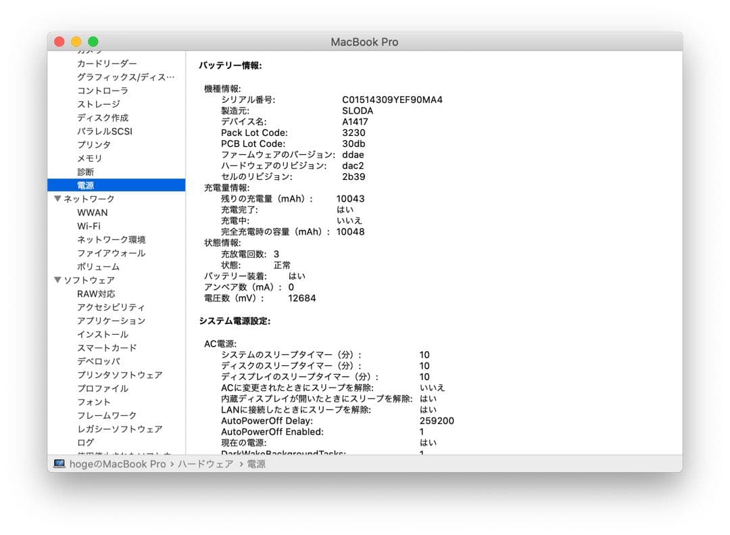Viewport: 730px width, 535px height.
Task: Collapse the ネットワーク section in the sidebar
Action: [x=57, y=199]
